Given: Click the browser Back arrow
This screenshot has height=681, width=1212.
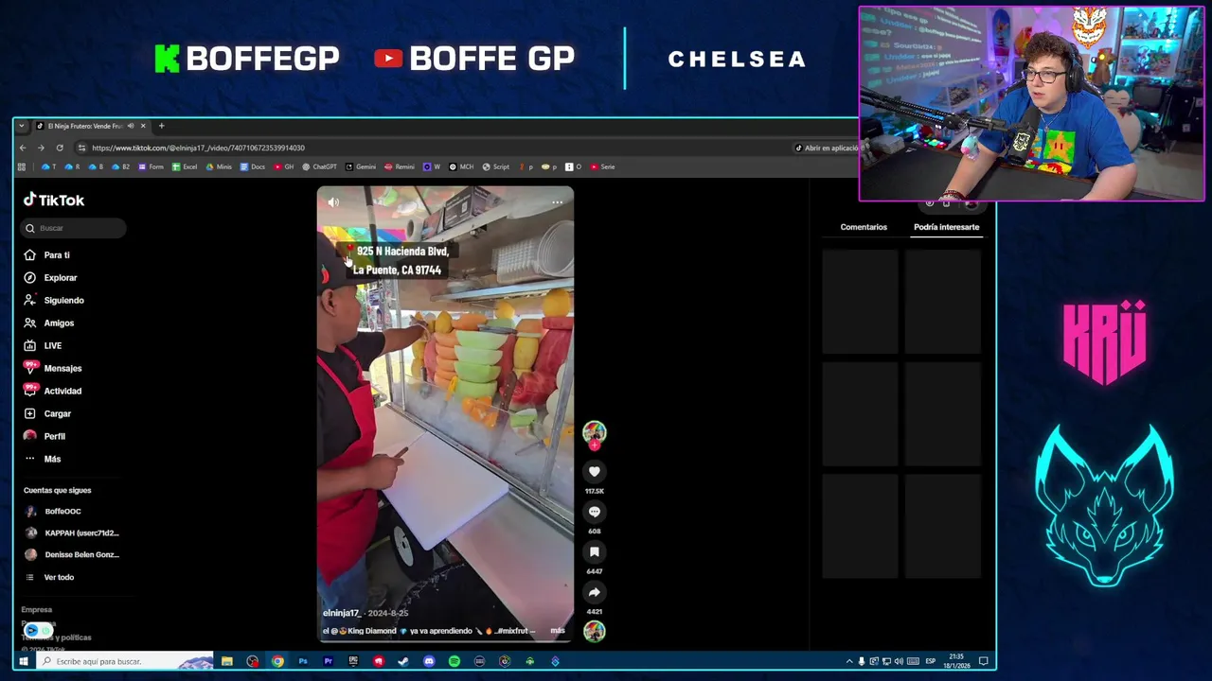Looking at the screenshot, I should tap(23, 148).
